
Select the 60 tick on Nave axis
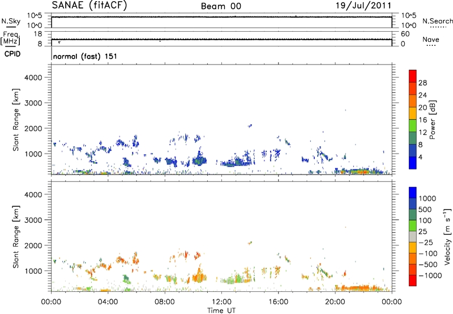pos(405,34)
